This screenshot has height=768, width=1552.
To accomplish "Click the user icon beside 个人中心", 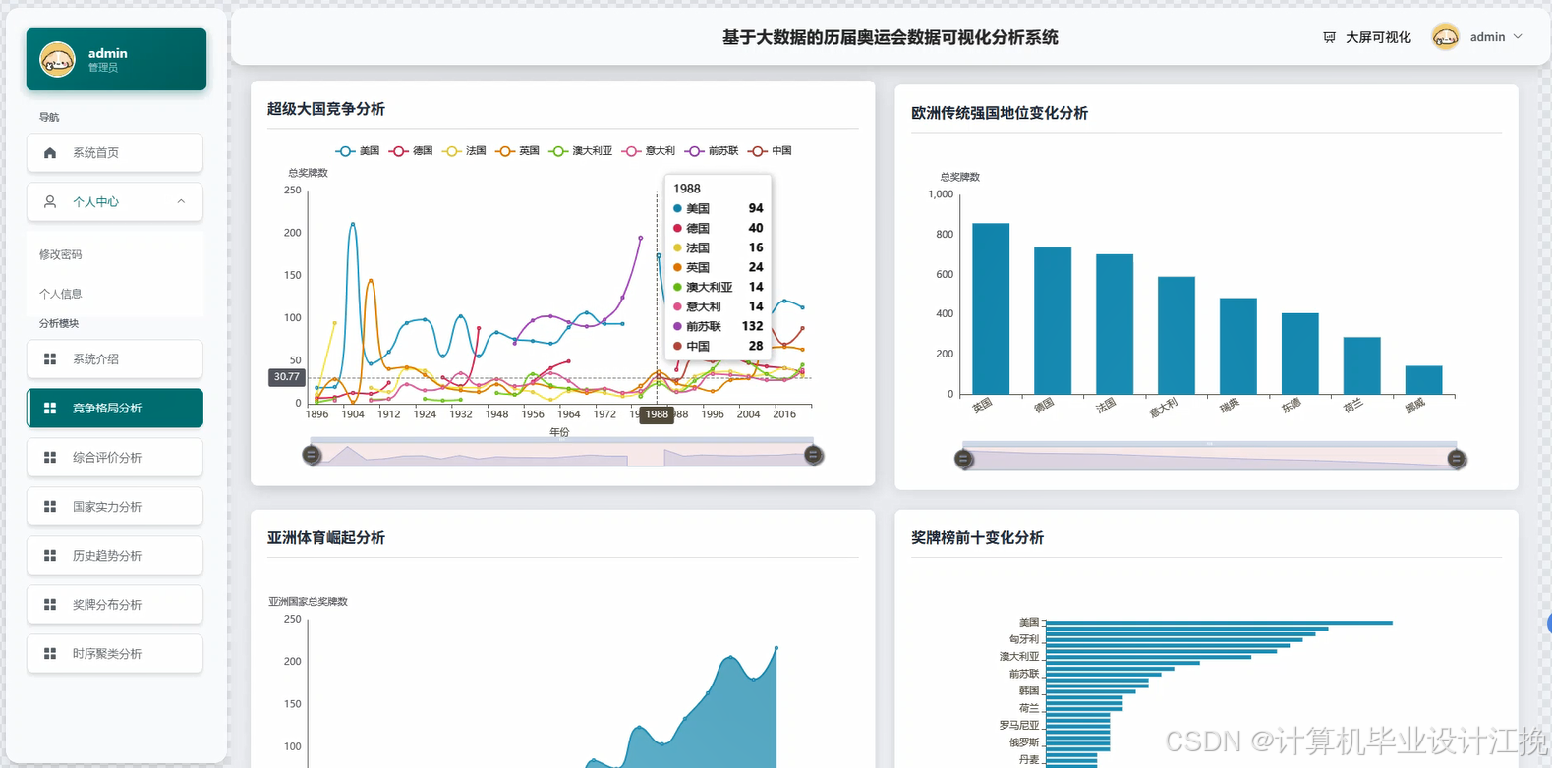I will pyautogui.click(x=50, y=202).
